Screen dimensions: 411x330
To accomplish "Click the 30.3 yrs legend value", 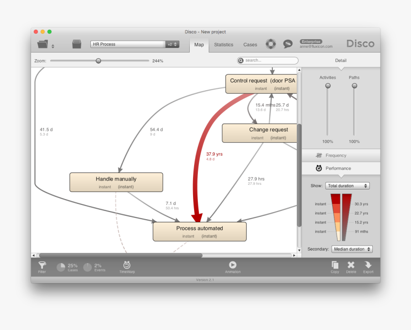I will click(361, 204).
